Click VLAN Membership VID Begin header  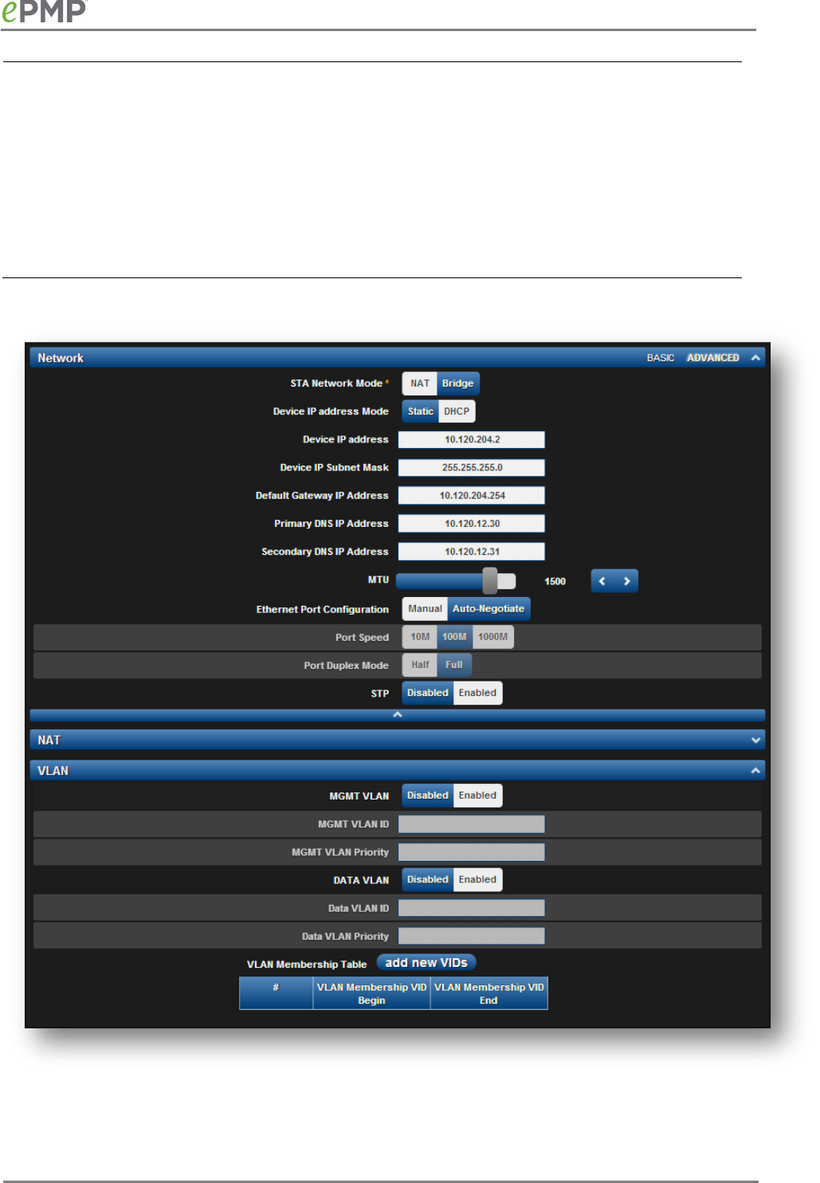pos(371,993)
